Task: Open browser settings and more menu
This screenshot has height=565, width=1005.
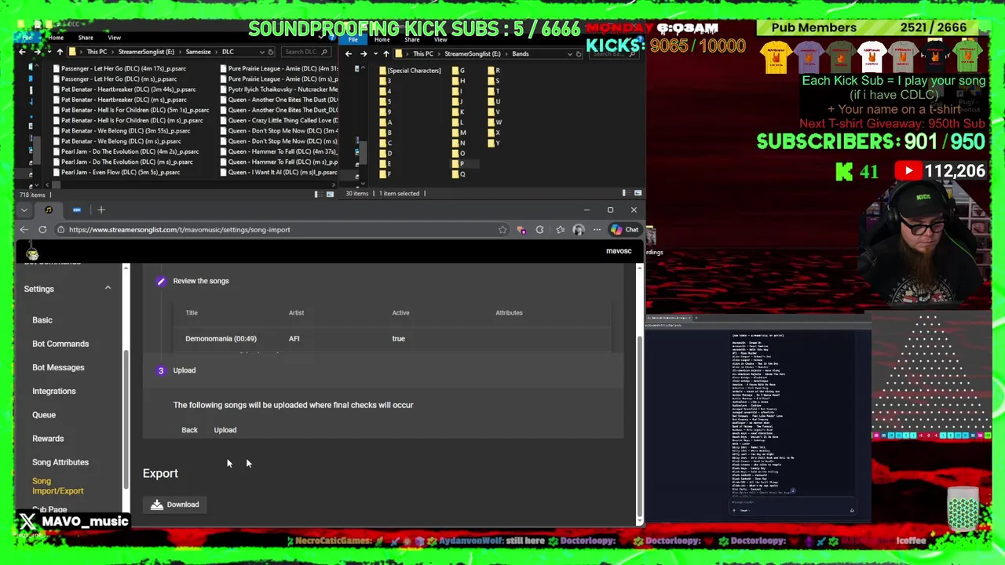Action: [x=597, y=230]
